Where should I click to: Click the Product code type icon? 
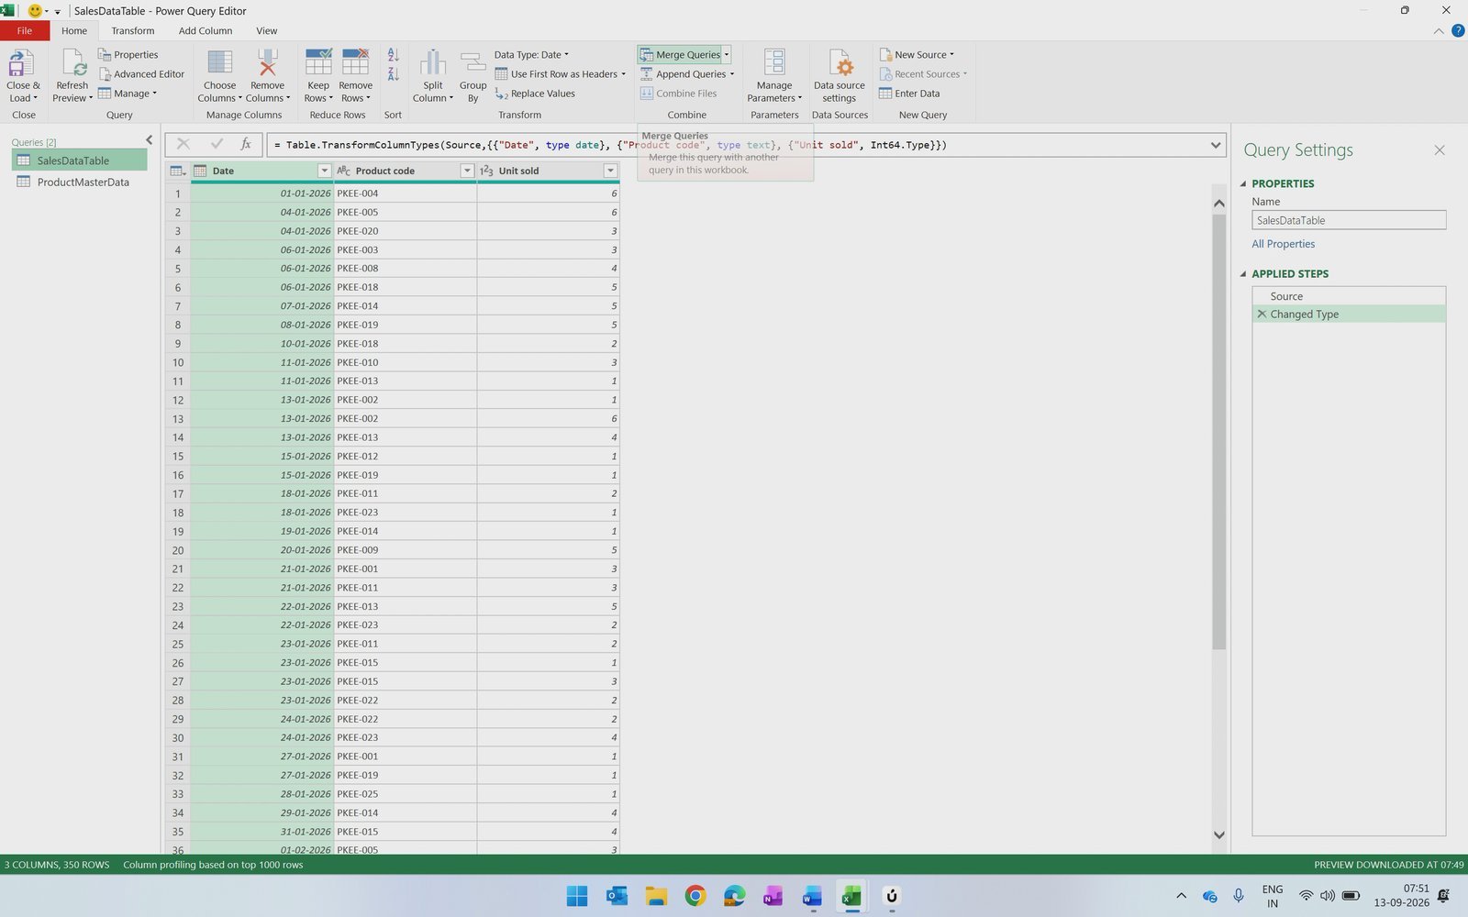pyautogui.click(x=343, y=171)
